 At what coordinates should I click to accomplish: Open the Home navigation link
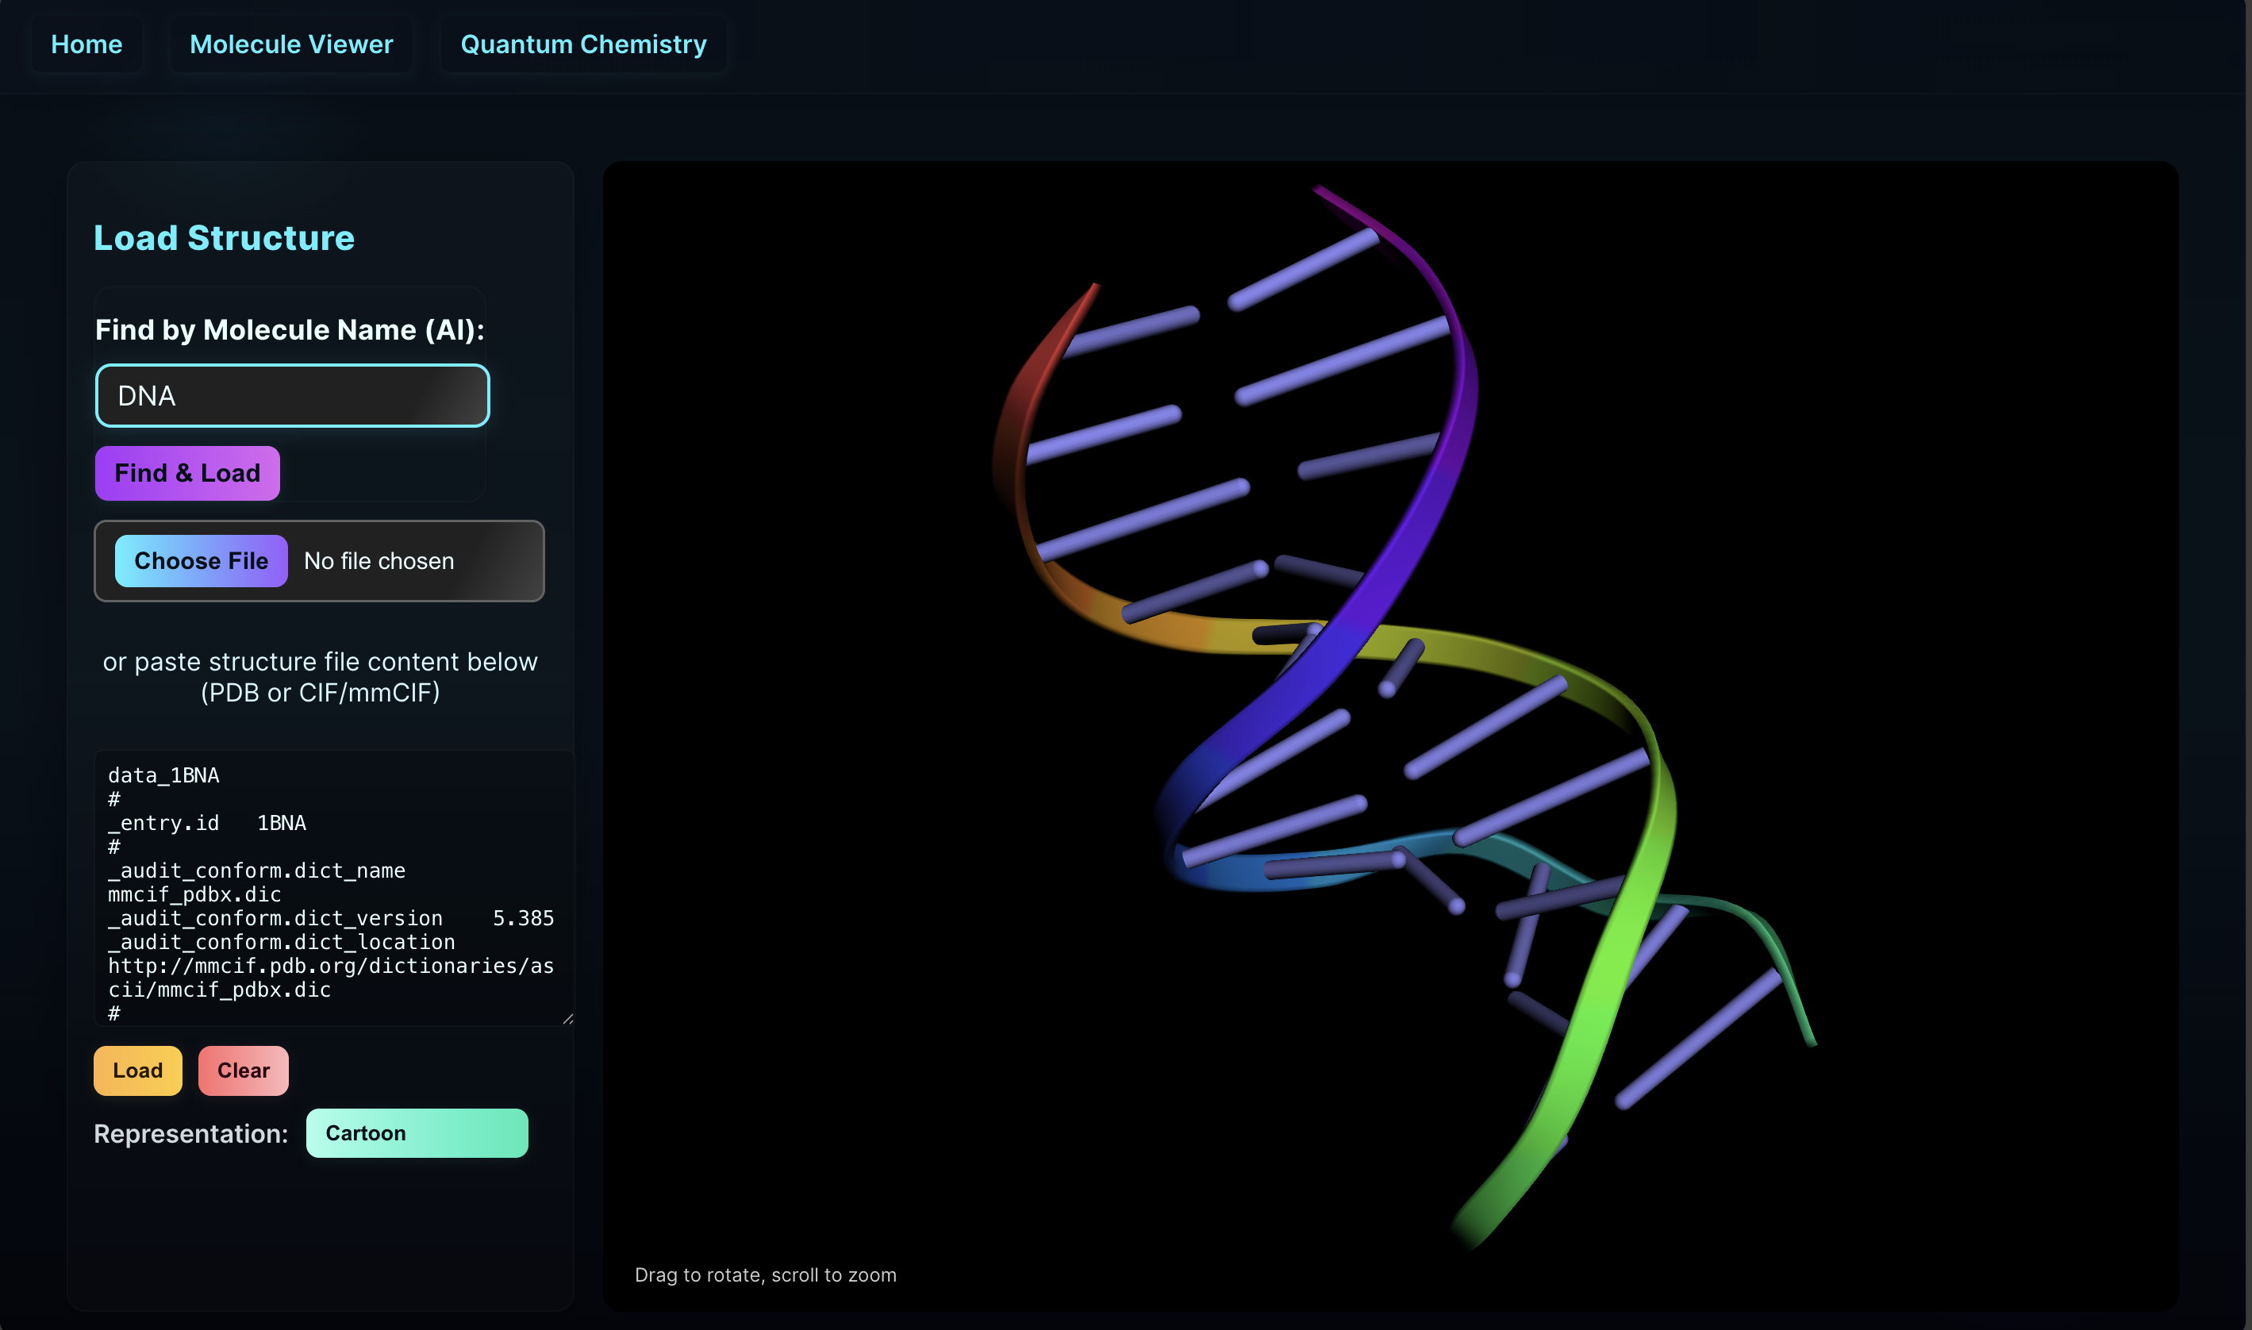click(x=86, y=44)
